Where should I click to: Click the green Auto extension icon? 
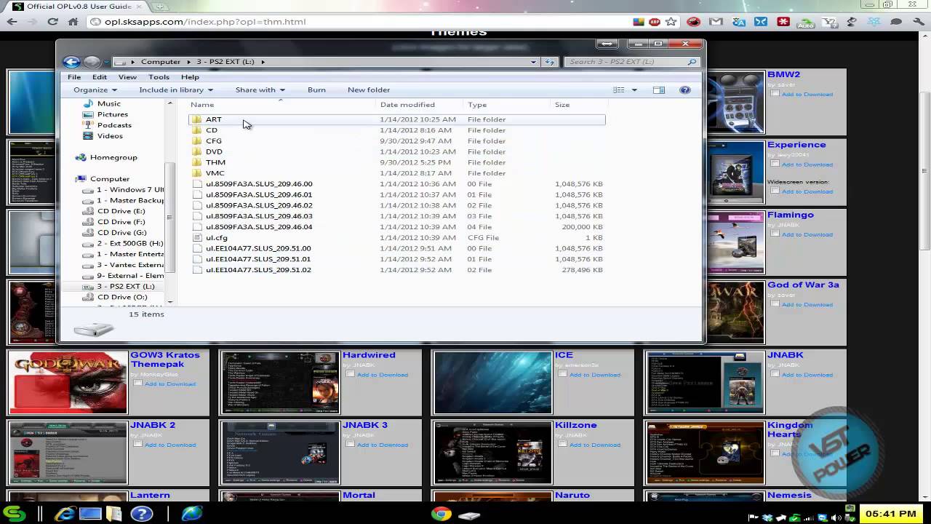pos(805,23)
